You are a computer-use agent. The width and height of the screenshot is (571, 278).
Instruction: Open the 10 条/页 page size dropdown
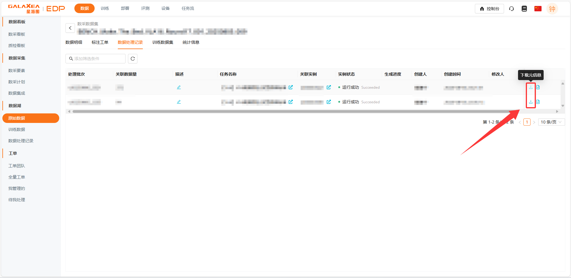551,122
